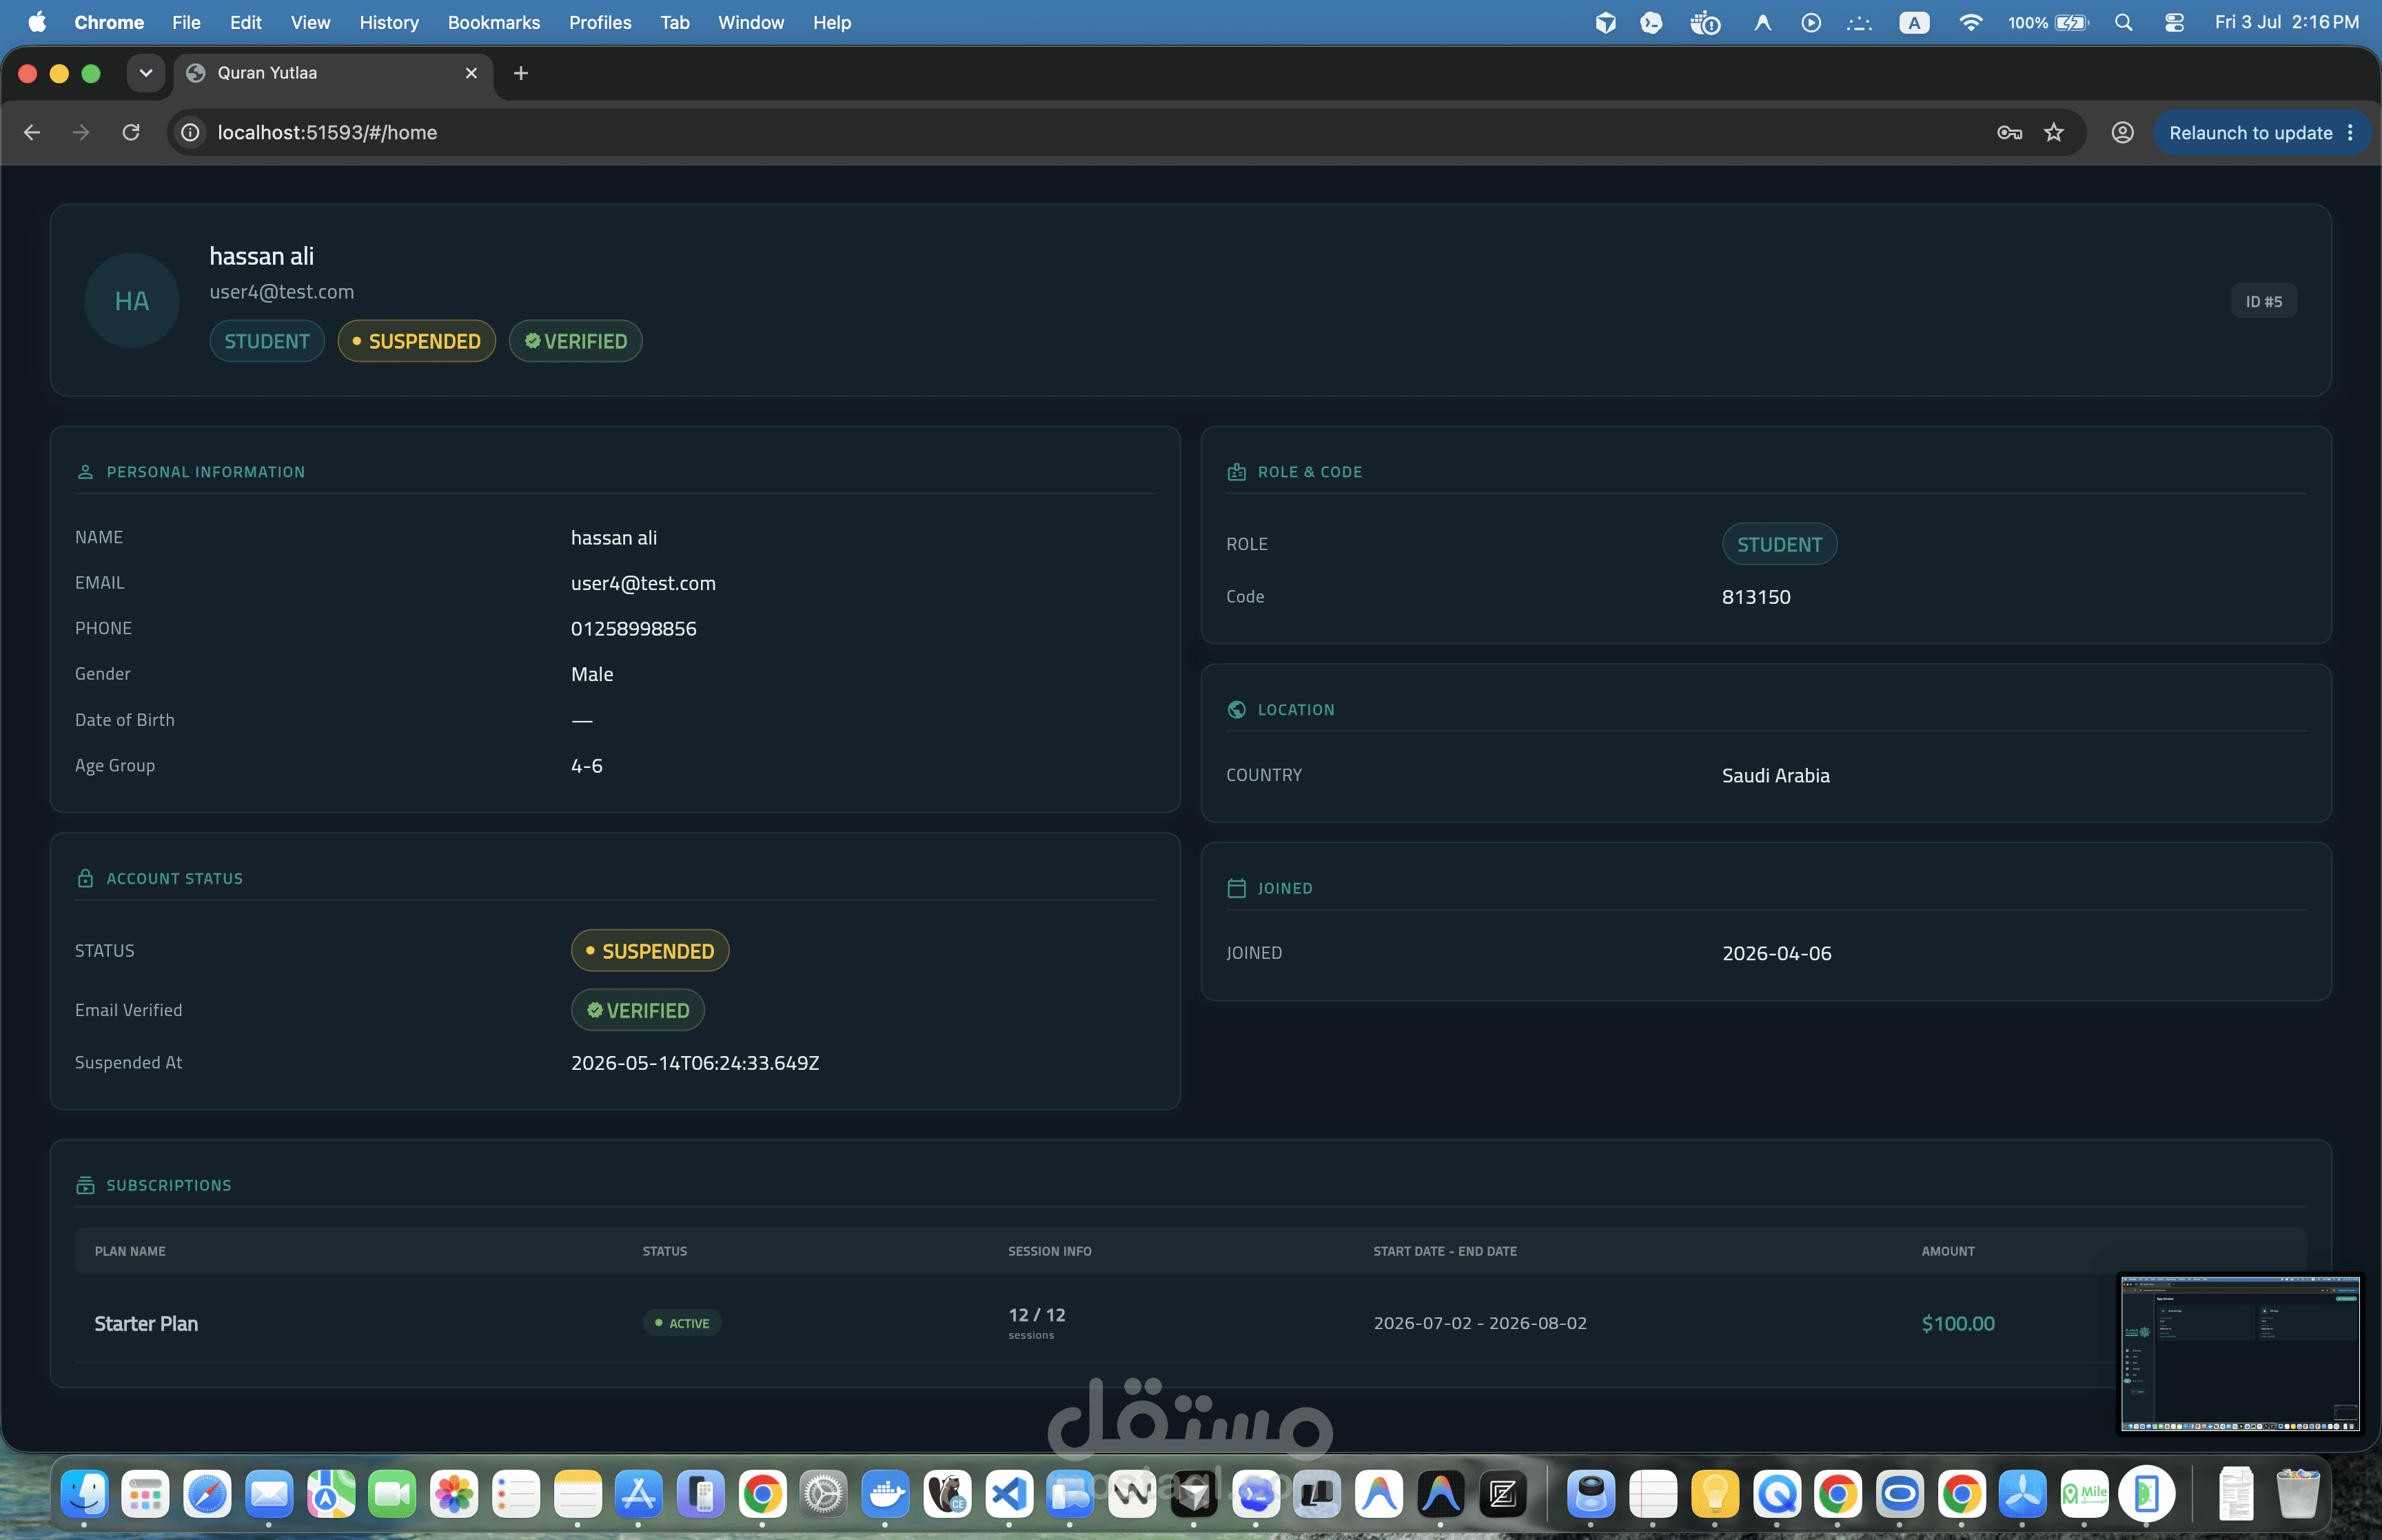Click the Docker status icon in menu bar
This screenshot has height=1540, width=2382.
[x=1704, y=22]
